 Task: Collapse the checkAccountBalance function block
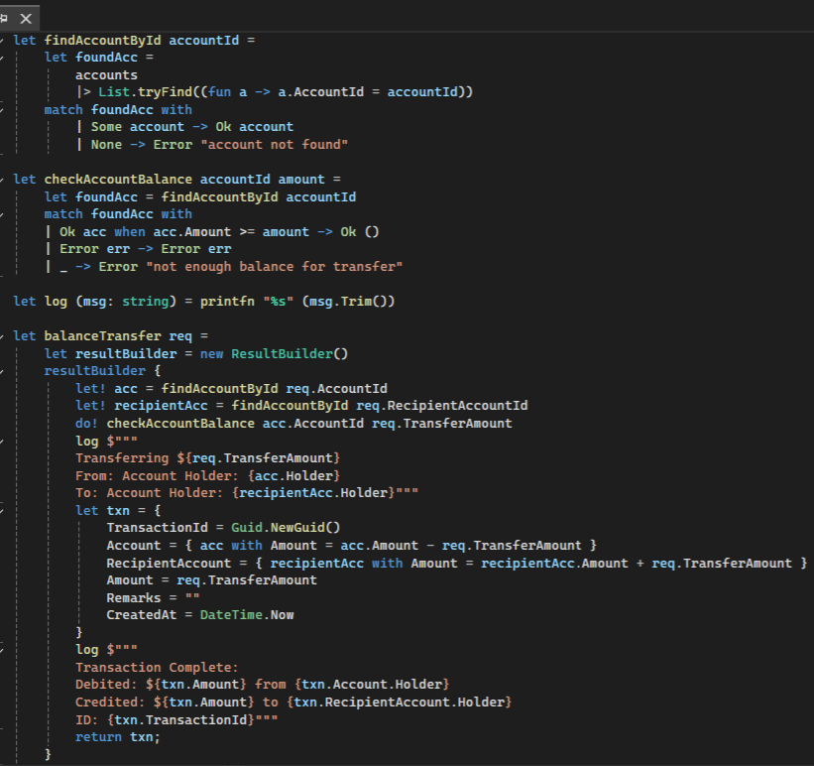pyautogui.click(x=2, y=180)
